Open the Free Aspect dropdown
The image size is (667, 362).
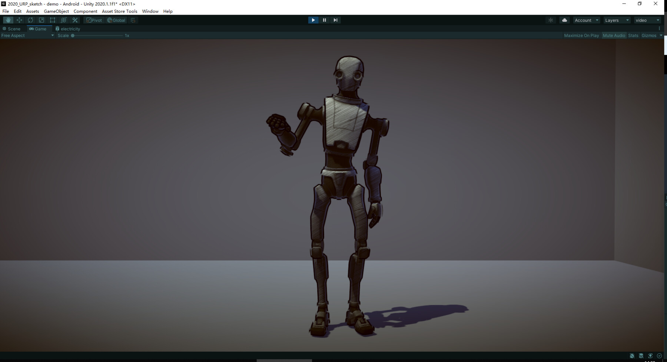(27, 35)
